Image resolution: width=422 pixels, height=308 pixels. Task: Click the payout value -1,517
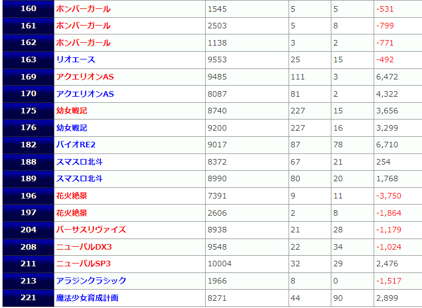tap(389, 281)
